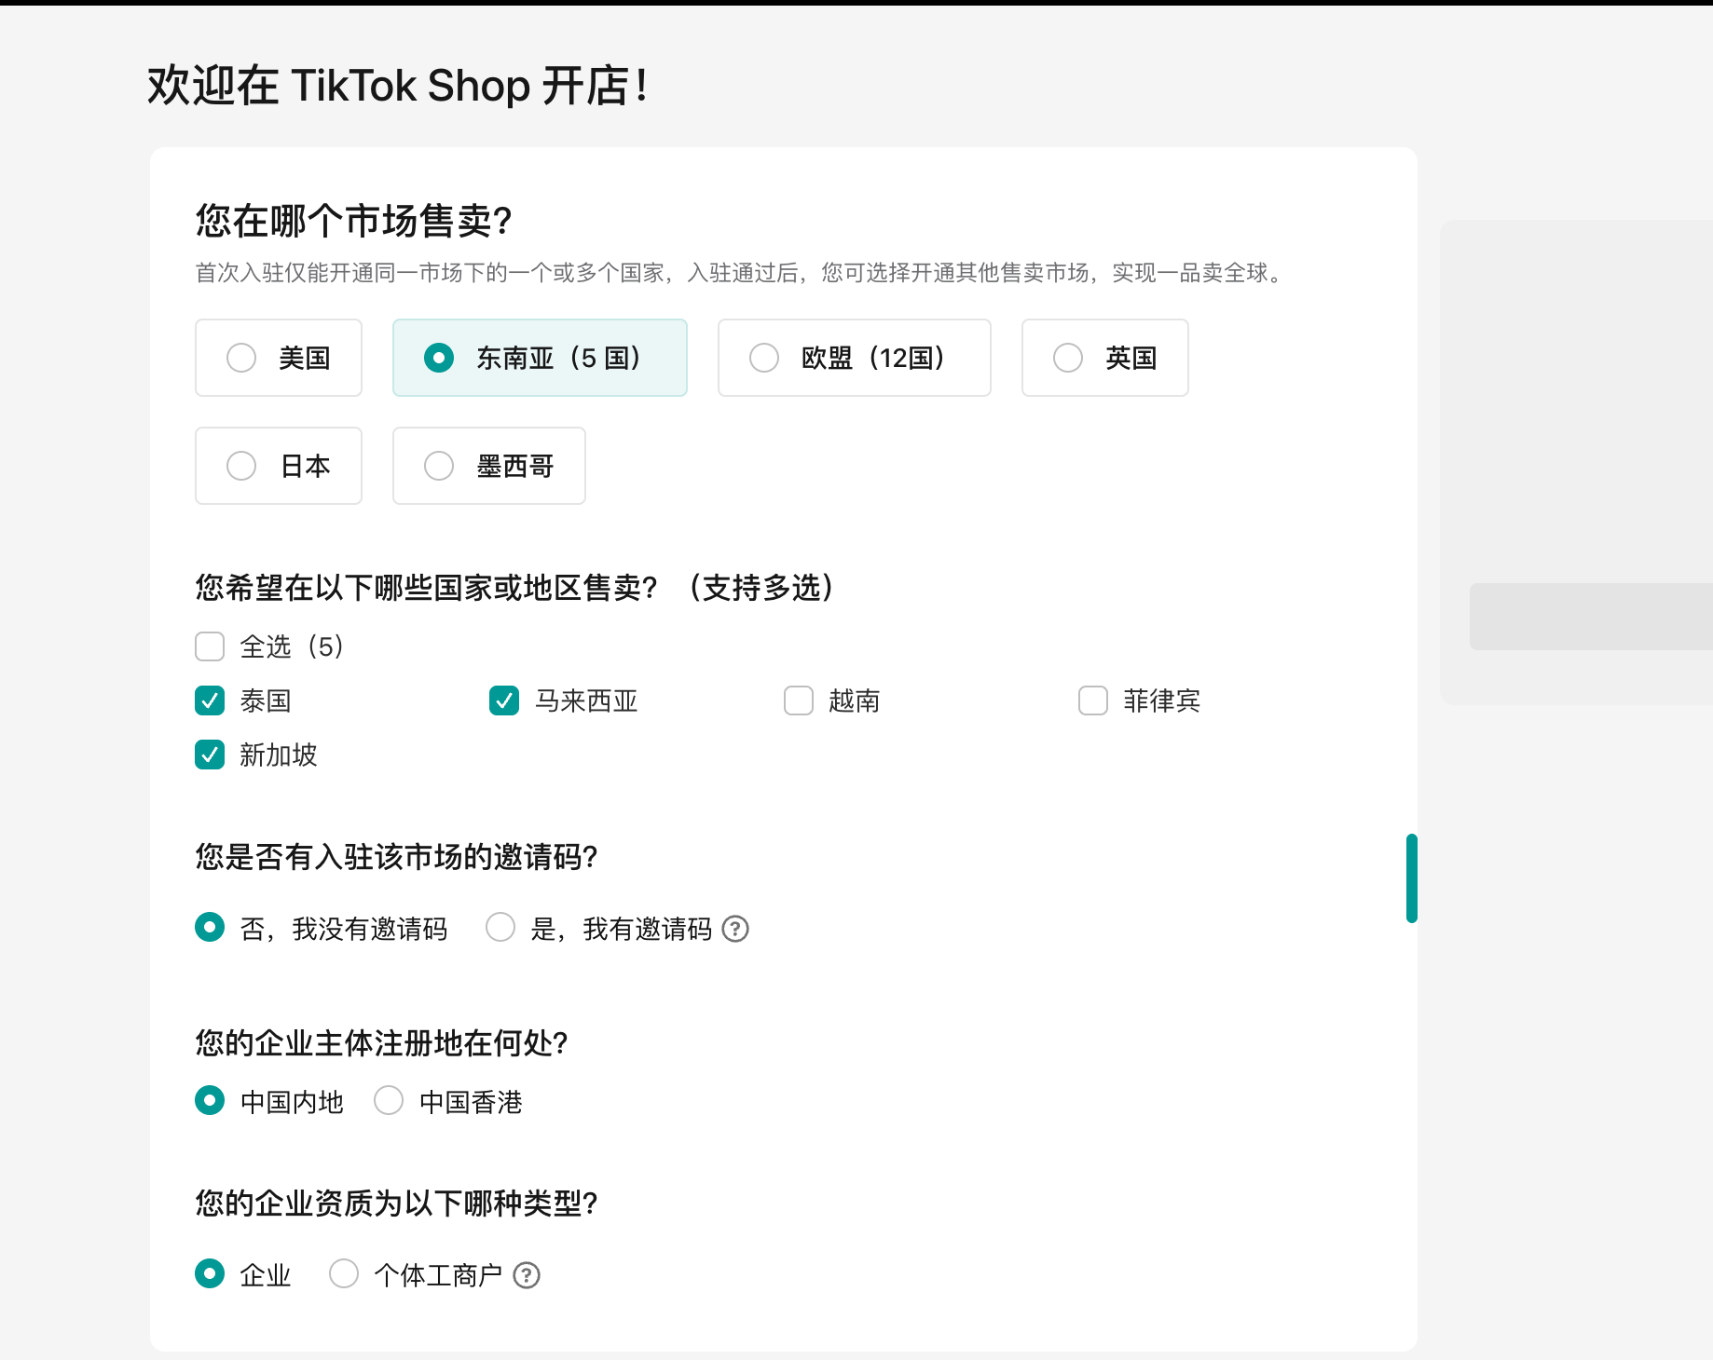Select 个体工商户 qualification type
Image resolution: width=1713 pixels, height=1360 pixels.
pos(344,1274)
